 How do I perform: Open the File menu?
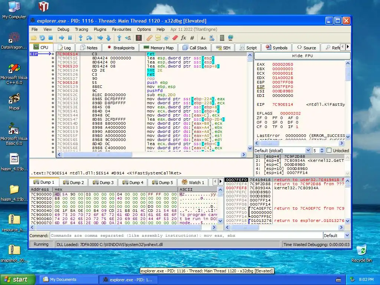point(35,29)
